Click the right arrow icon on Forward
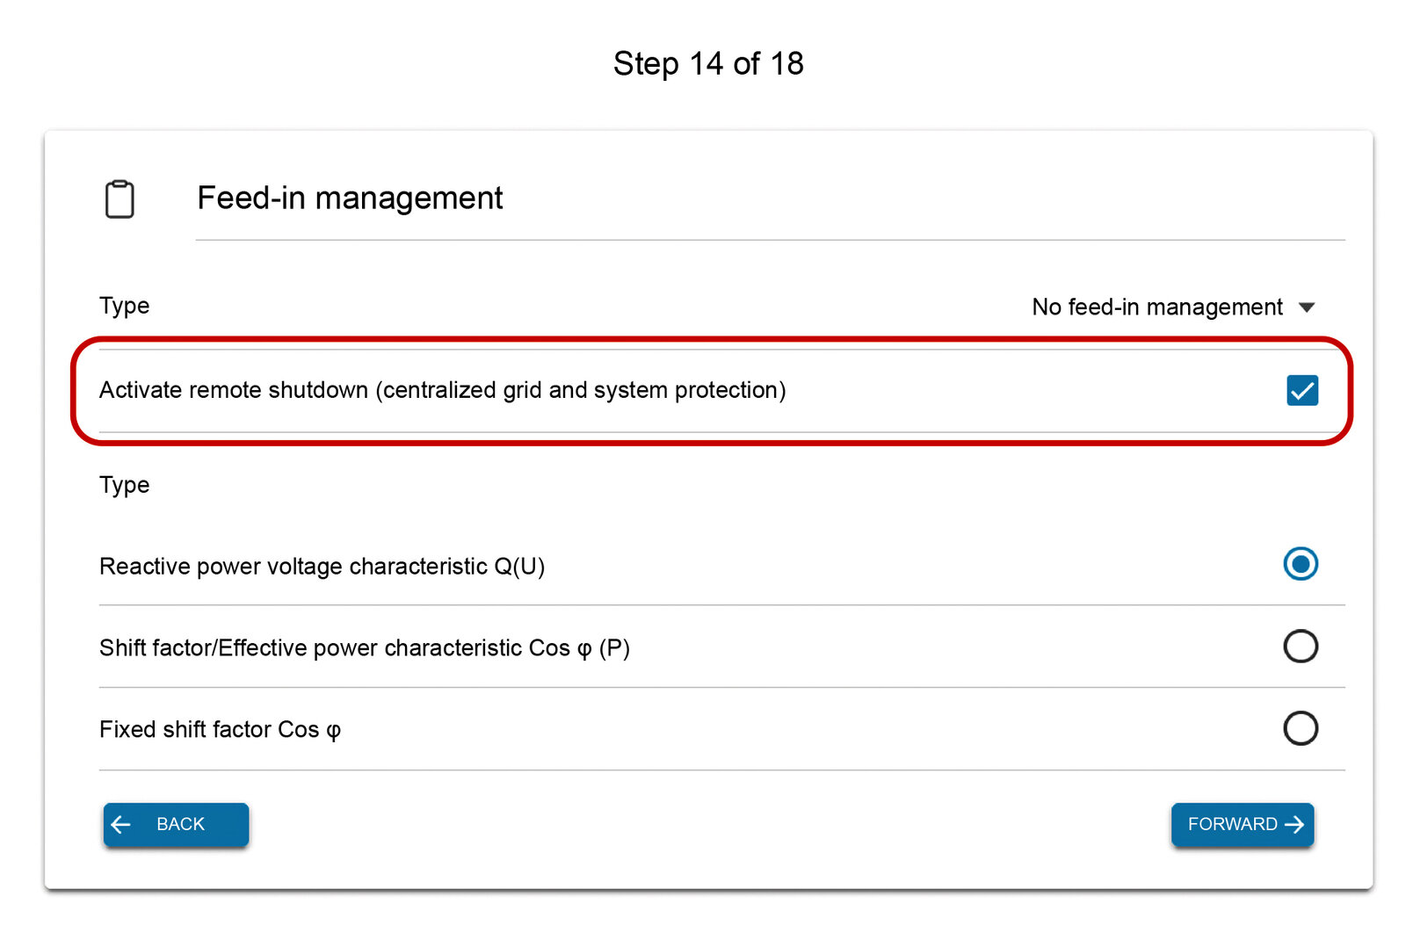This screenshot has height=925, width=1406. pos(1294,825)
